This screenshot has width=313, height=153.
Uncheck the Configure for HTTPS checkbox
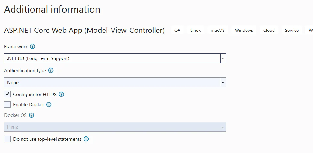coord(7,94)
